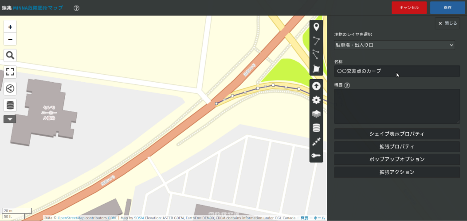Click the map bounds and center icon
The image size is (467, 221).
pyautogui.click(x=316, y=141)
